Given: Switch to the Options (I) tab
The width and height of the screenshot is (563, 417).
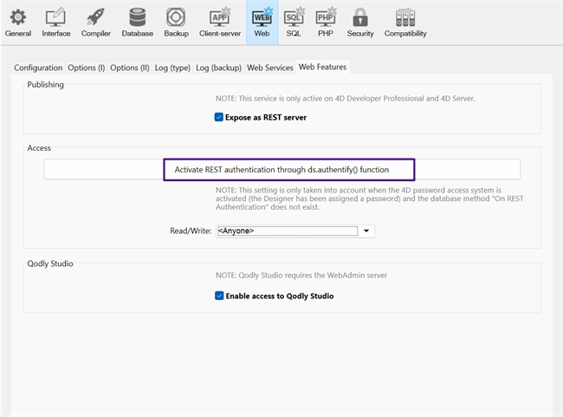Looking at the screenshot, I should click(87, 68).
